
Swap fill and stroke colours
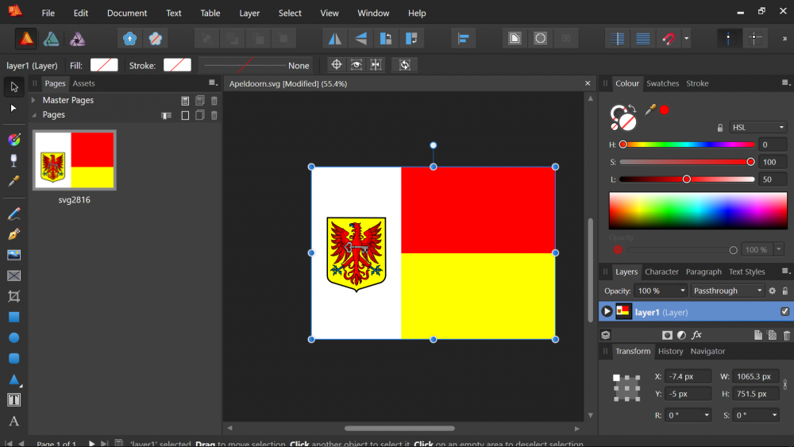coord(632,108)
